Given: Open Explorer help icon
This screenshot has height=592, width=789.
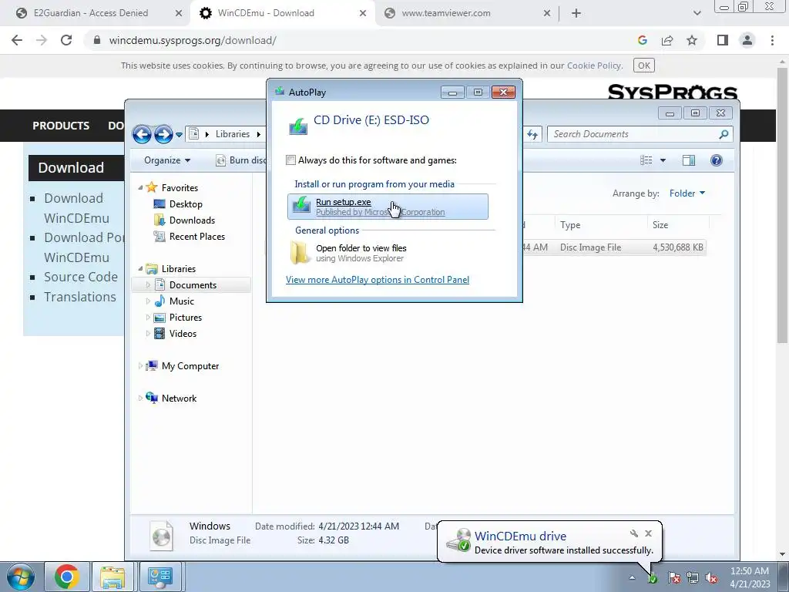Looking at the screenshot, I should [716, 160].
